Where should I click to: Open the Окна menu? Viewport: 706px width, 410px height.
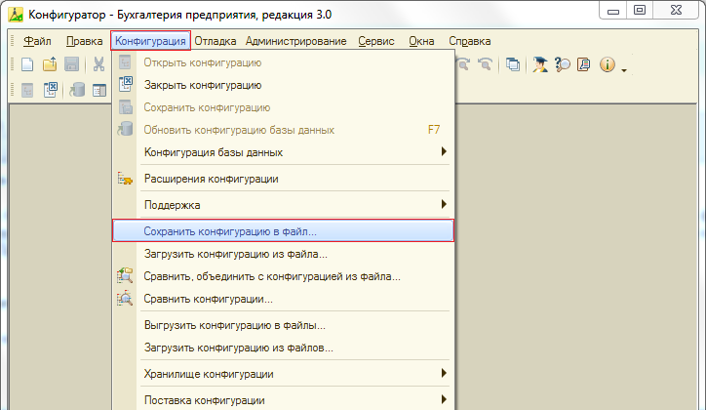coord(421,41)
